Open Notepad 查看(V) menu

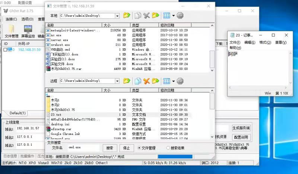[281, 42]
